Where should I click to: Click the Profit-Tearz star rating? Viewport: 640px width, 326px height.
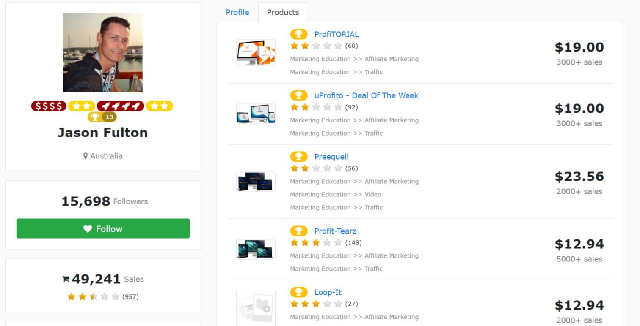pos(316,243)
